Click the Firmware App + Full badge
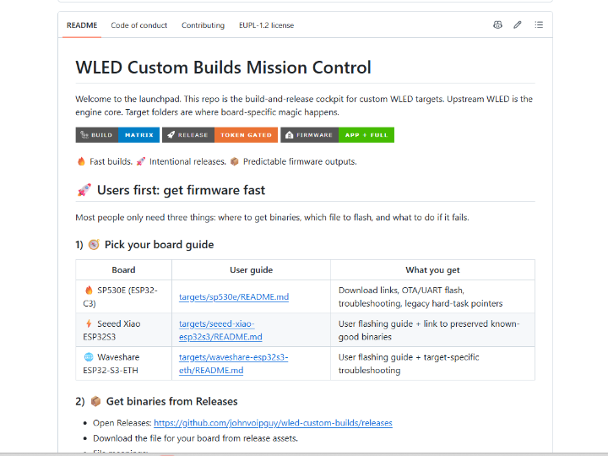This screenshot has height=456, width=608. coord(337,135)
